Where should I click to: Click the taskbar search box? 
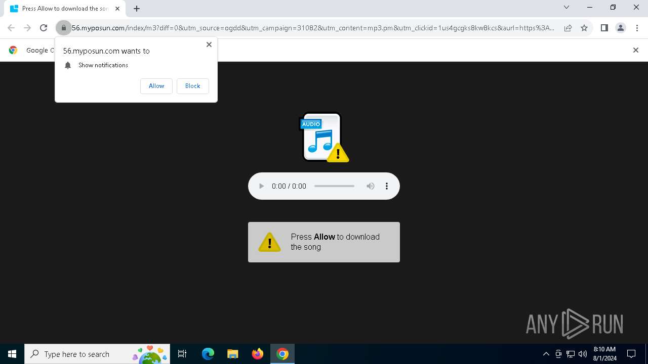click(x=97, y=354)
